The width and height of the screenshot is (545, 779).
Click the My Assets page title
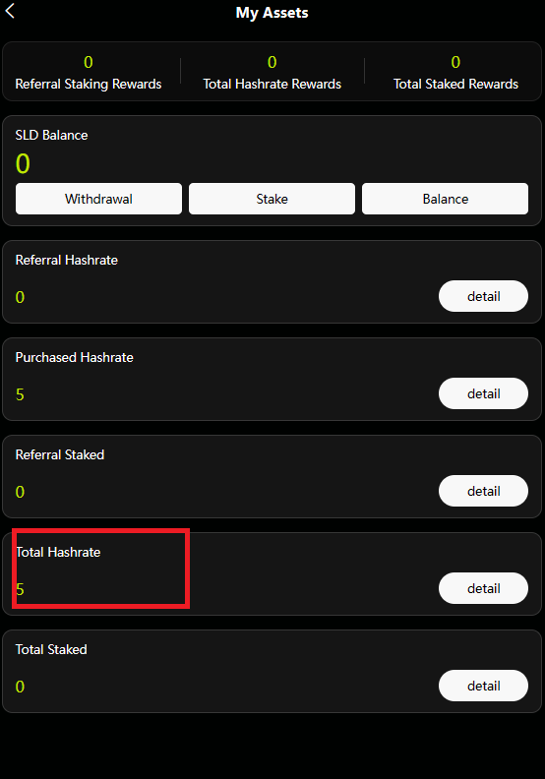pyautogui.click(x=272, y=13)
